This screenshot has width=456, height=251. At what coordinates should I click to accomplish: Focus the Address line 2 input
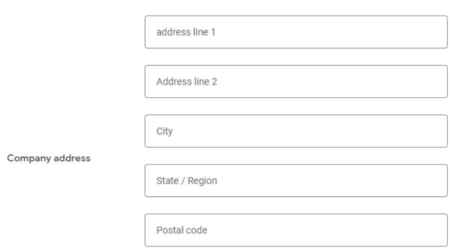click(296, 81)
